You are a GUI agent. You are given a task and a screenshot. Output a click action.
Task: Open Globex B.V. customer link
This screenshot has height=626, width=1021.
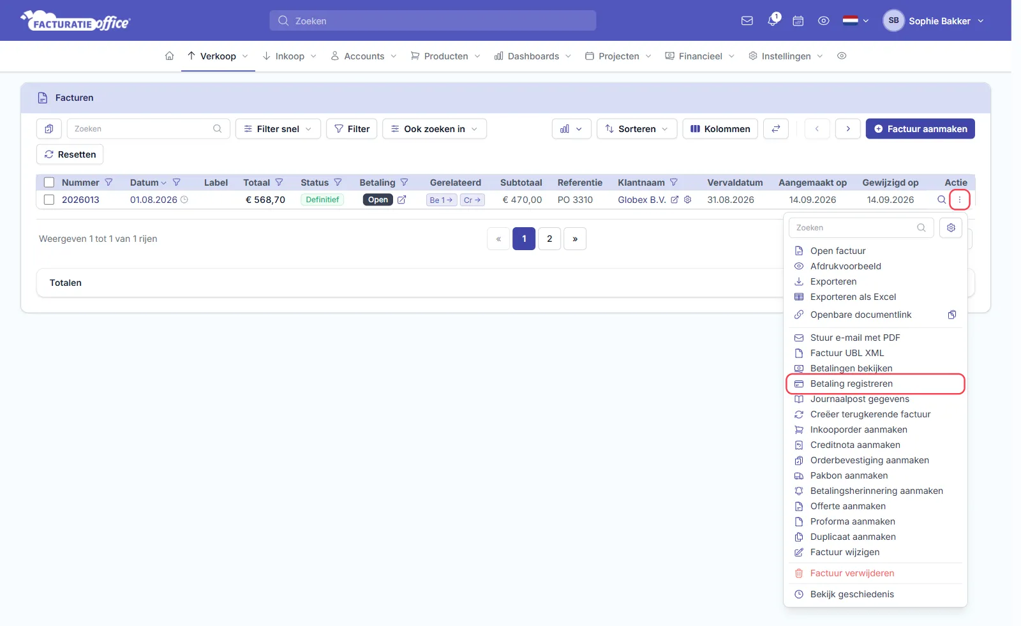[x=642, y=200]
